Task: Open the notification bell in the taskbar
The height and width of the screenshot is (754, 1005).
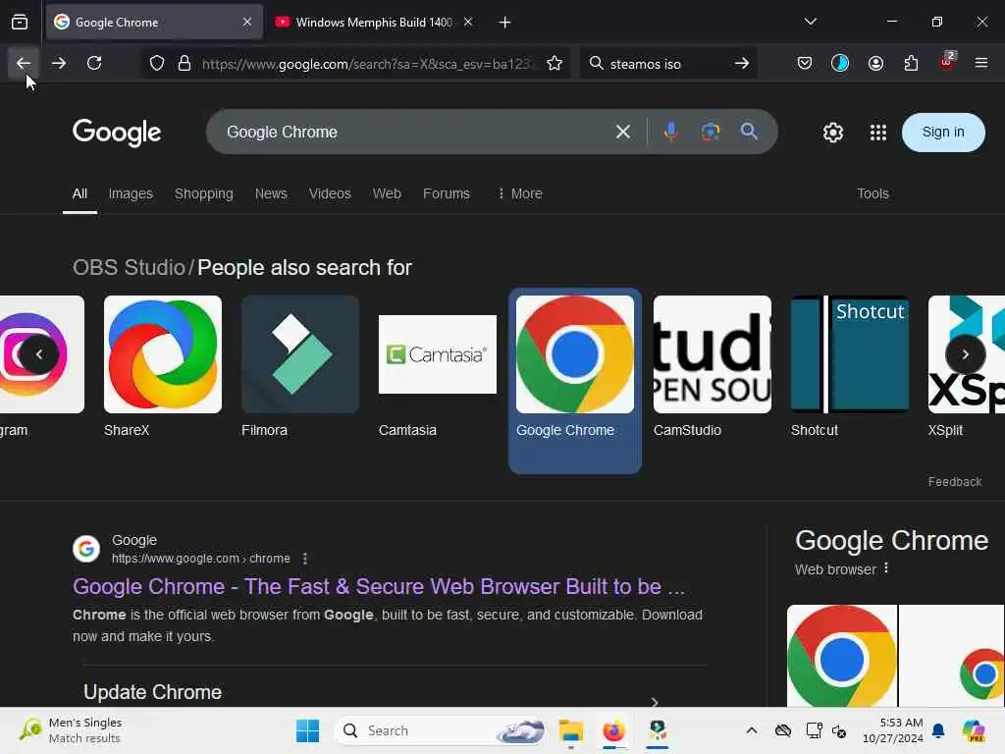Action: [x=938, y=730]
